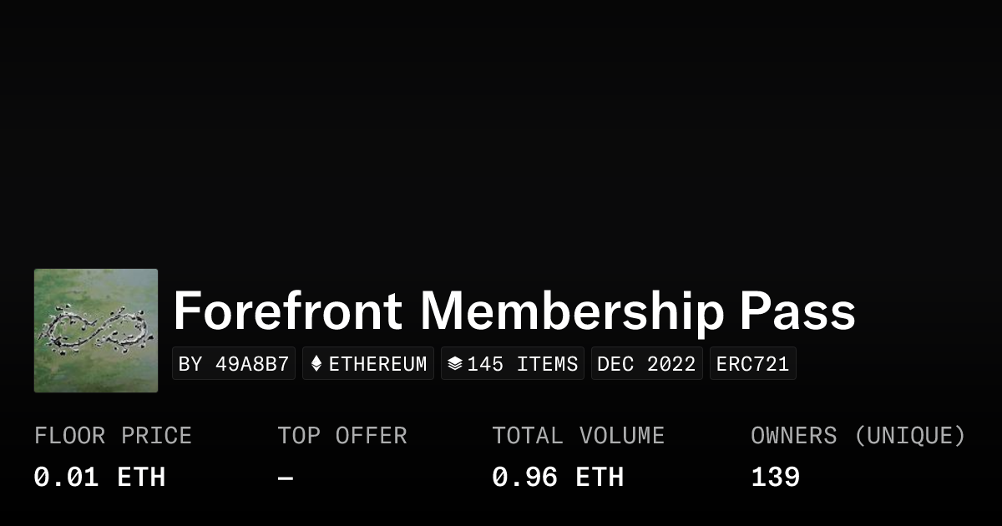The height and width of the screenshot is (526, 1002).
Task: Click the 139 unique owners value
Action: (775, 477)
